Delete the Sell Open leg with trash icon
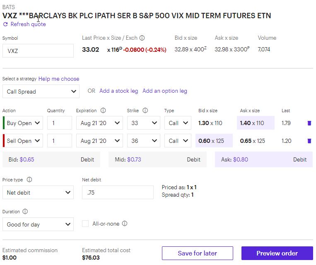Image resolution: width=316 pixels, height=265 pixels. click(309, 141)
